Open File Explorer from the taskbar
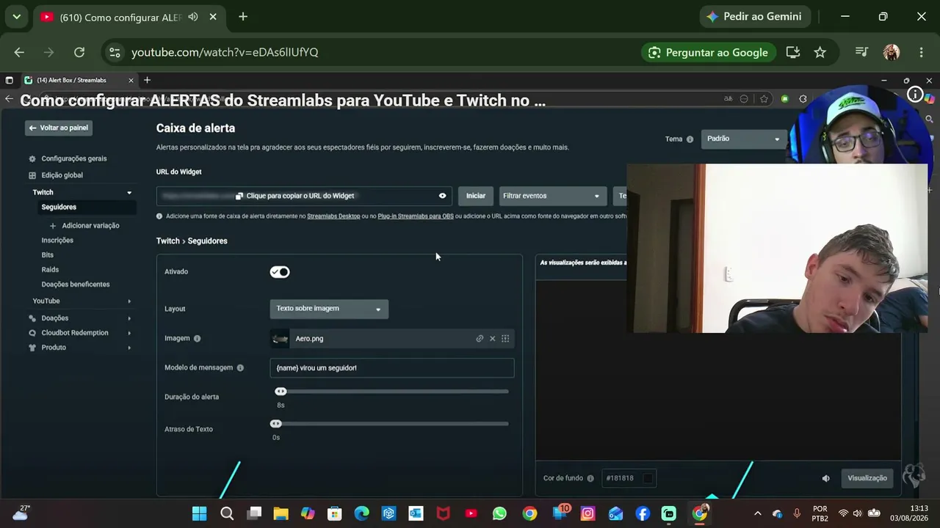This screenshot has width=940, height=528. 281,513
